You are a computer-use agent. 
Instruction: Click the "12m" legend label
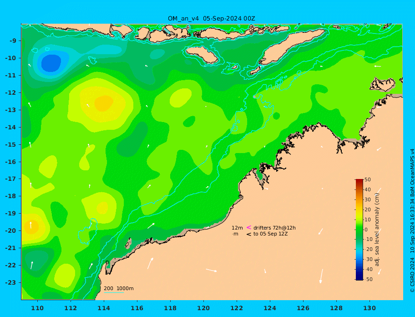click(x=237, y=228)
